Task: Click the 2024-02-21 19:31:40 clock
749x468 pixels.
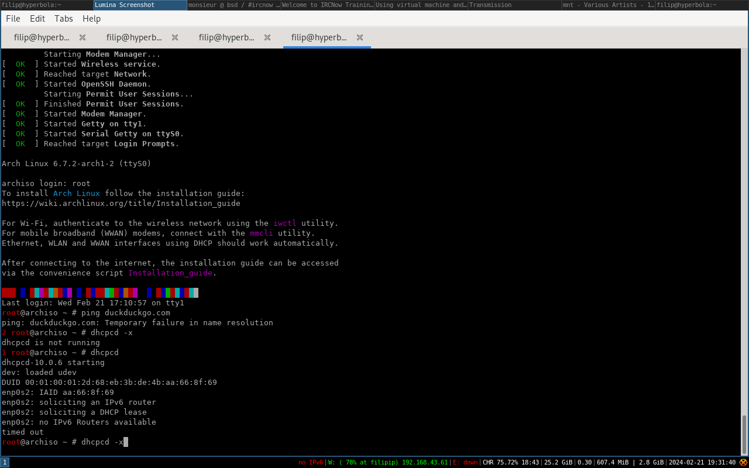Action: click(702, 462)
